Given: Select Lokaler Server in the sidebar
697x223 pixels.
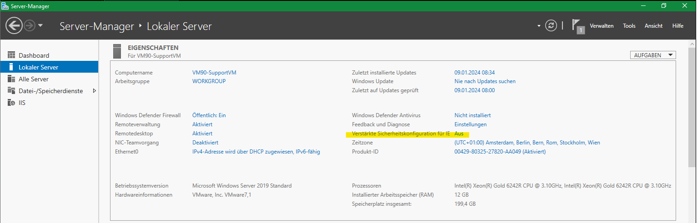Looking at the screenshot, I should tap(38, 67).
